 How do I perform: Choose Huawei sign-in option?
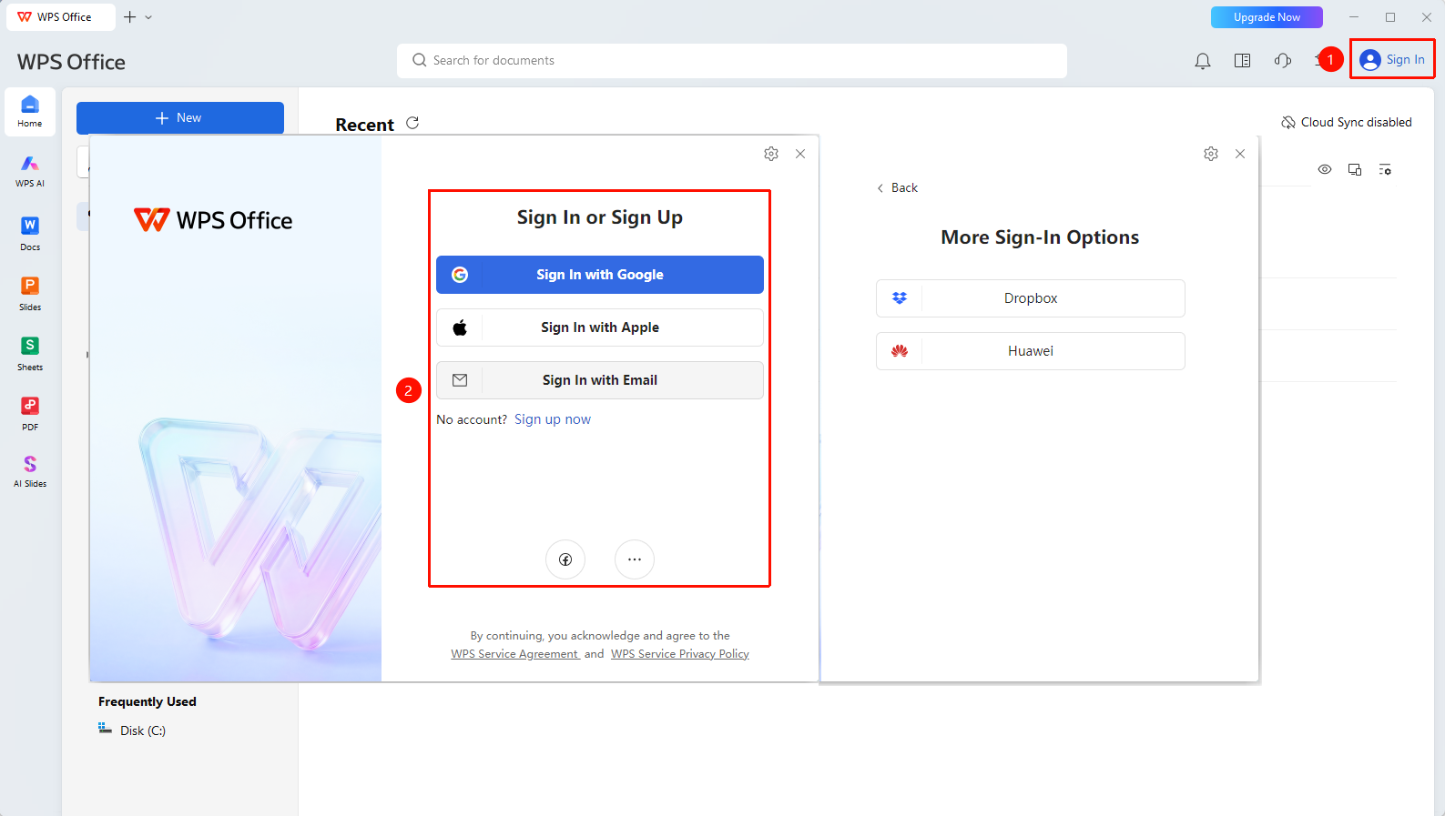pyautogui.click(x=1031, y=351)
